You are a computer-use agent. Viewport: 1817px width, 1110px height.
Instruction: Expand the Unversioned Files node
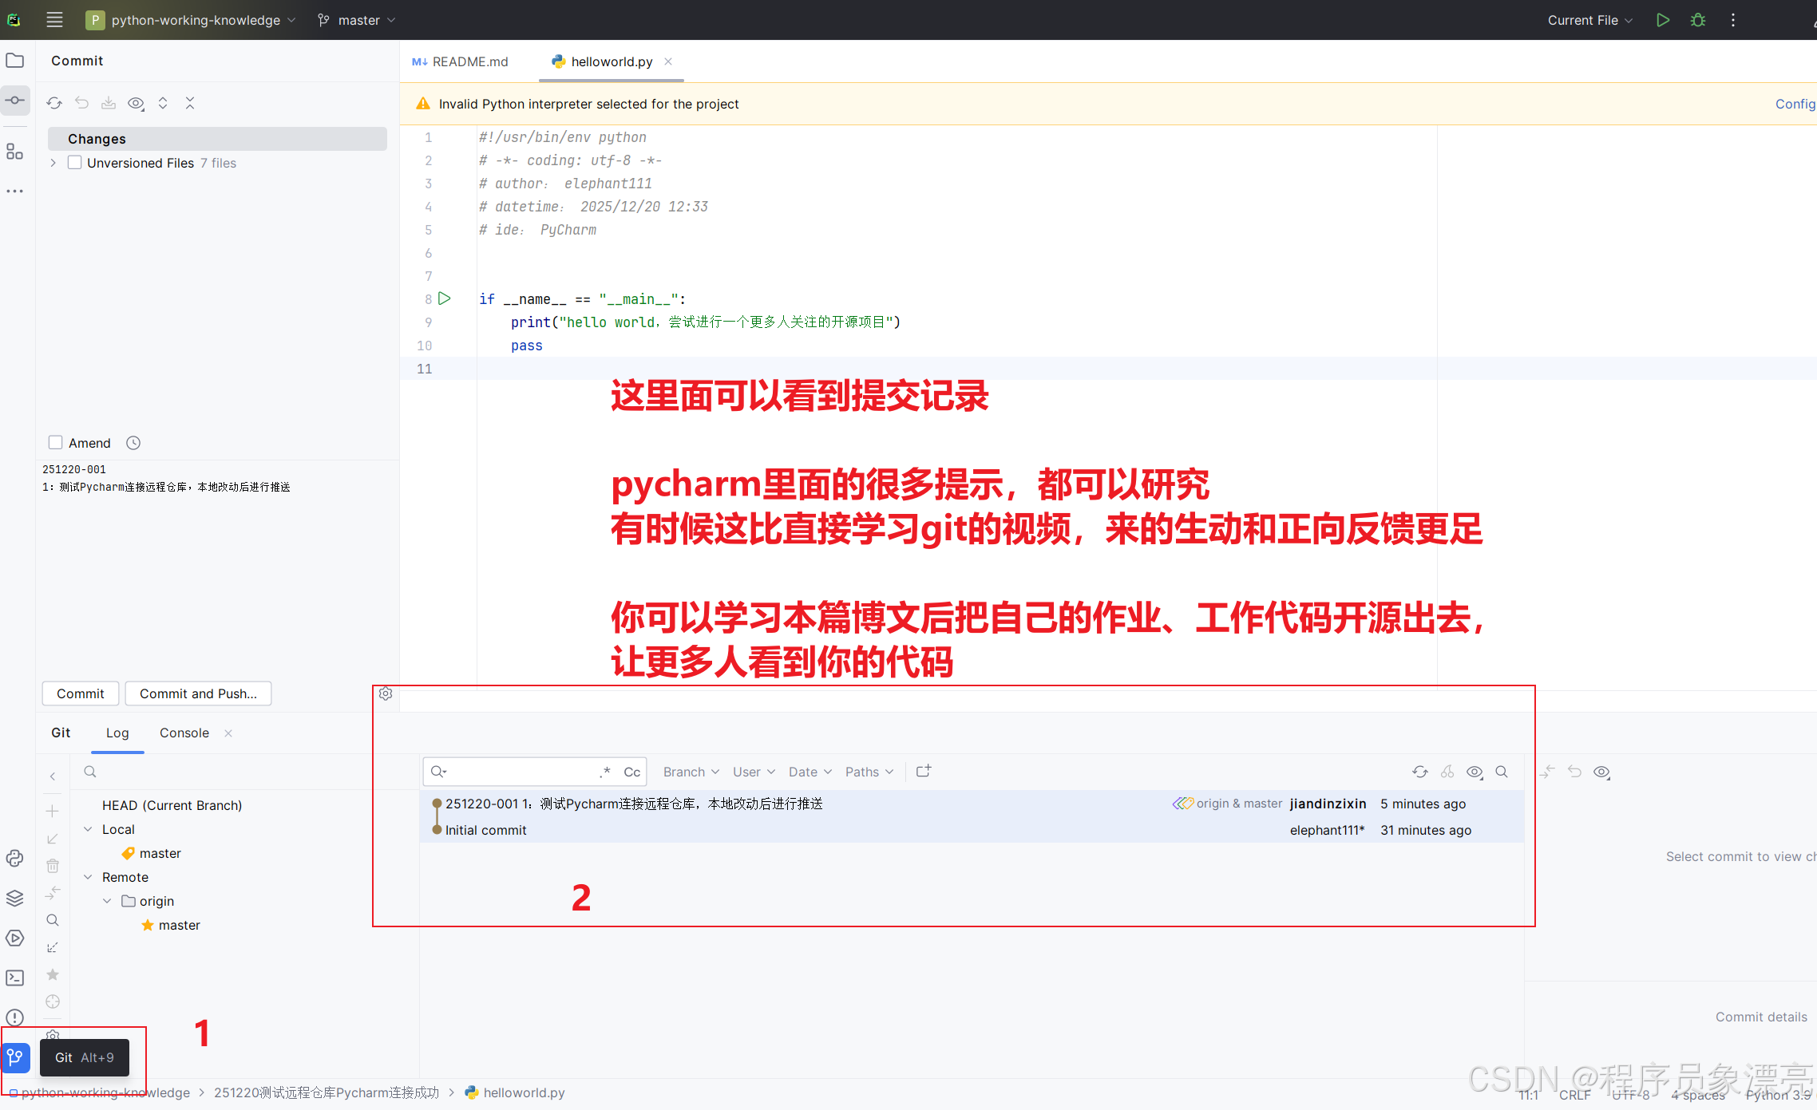[x=53, y=163]
